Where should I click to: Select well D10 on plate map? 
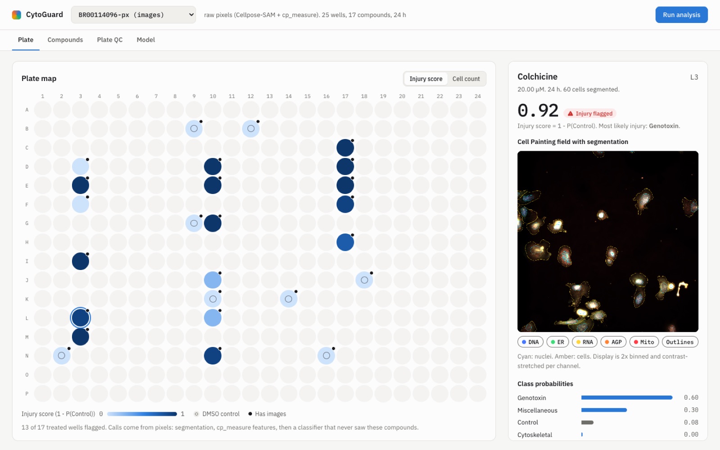click(213, 166)
